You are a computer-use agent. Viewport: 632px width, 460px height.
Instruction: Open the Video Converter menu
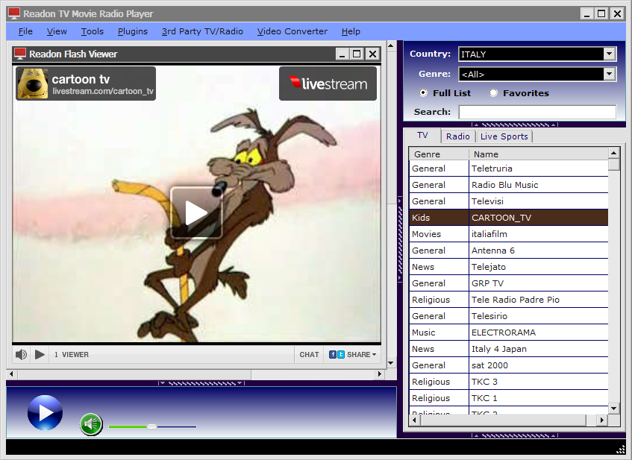click(x=292, y=31)
